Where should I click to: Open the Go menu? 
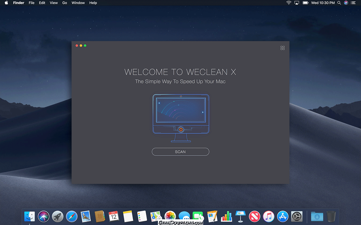65,3
